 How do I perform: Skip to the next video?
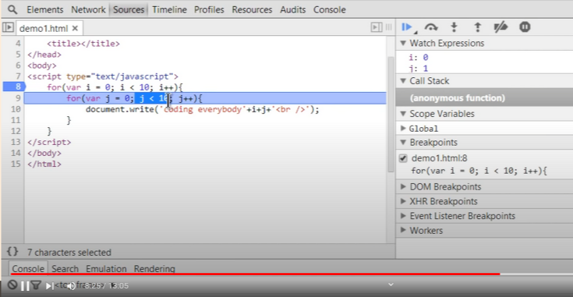click(x=49, y=285)
